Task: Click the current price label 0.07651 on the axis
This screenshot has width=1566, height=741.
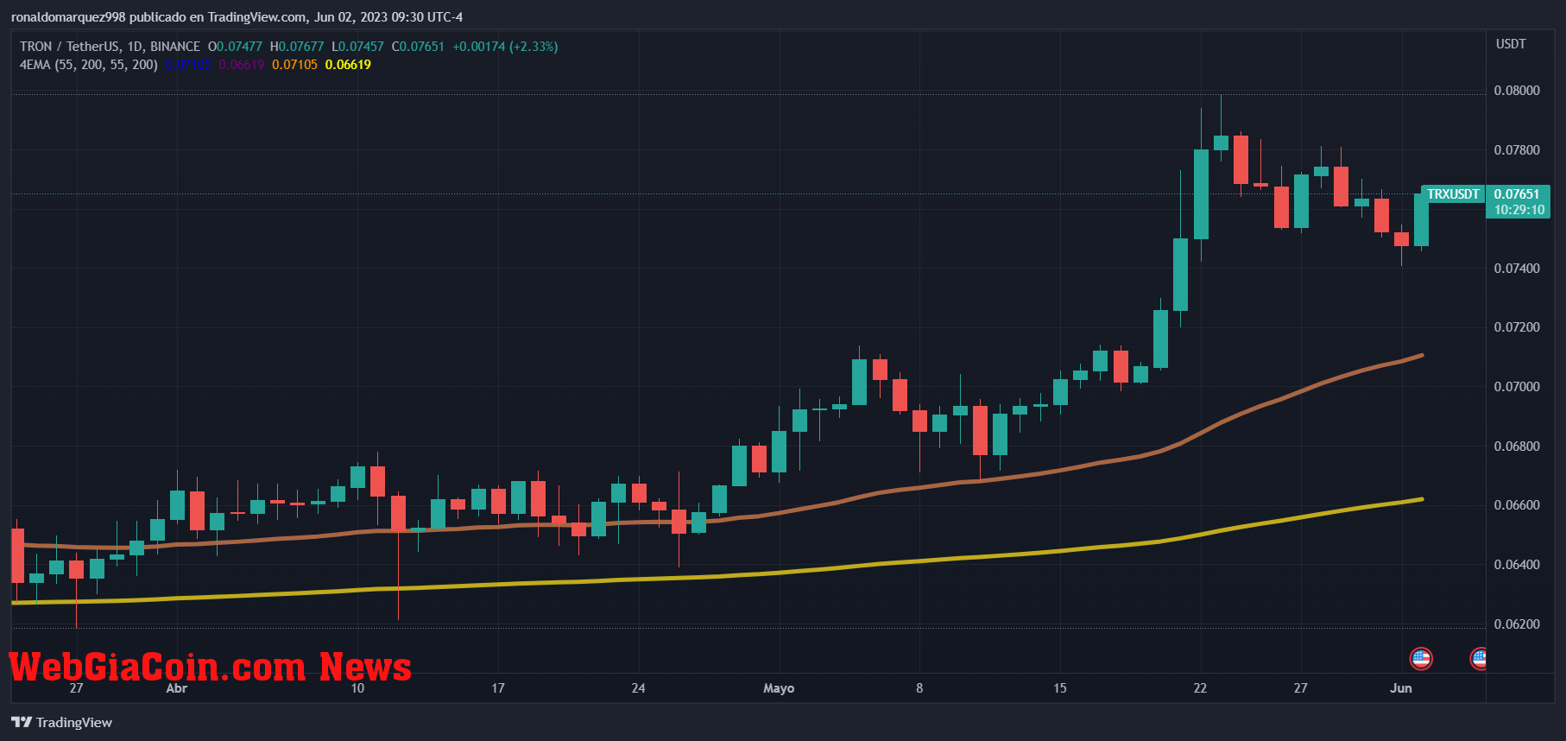Action: [x=1517, y=194]
